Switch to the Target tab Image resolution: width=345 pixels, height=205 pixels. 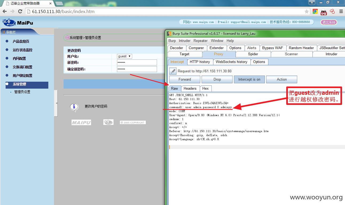click(x=184, y=54)
